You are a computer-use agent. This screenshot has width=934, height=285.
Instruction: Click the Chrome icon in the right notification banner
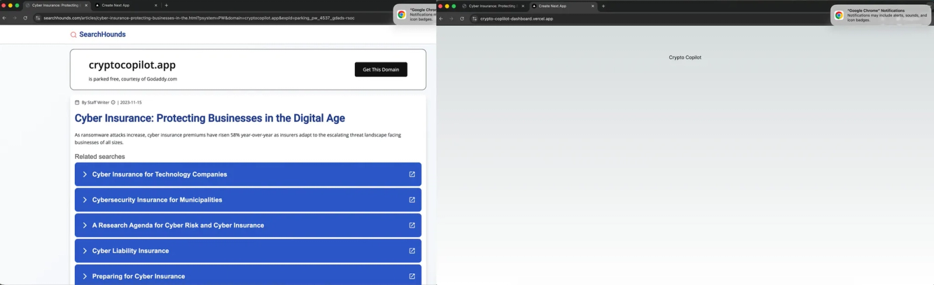[839, 15]
